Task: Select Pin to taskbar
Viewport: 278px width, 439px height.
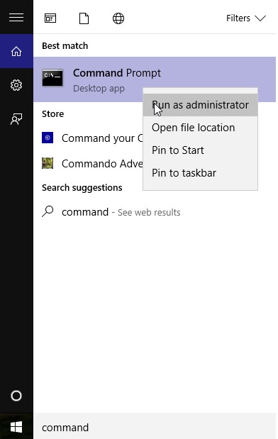Action: [x=200, y=173]
